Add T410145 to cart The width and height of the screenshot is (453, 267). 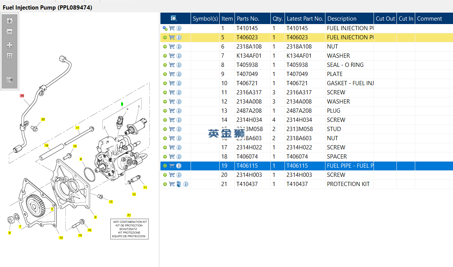(172, 28)
